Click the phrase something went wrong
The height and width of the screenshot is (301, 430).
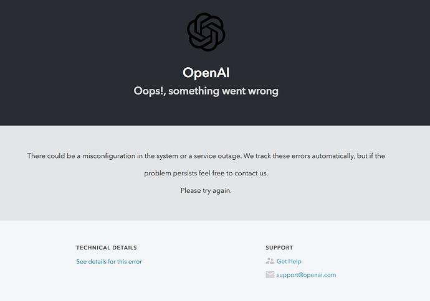[223, 91]
